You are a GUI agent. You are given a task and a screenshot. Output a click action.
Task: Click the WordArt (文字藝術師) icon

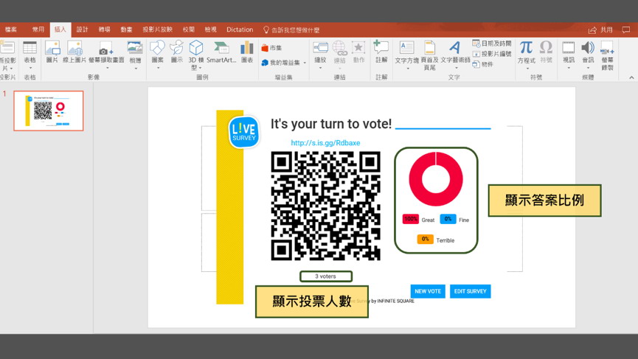[455, 48]
